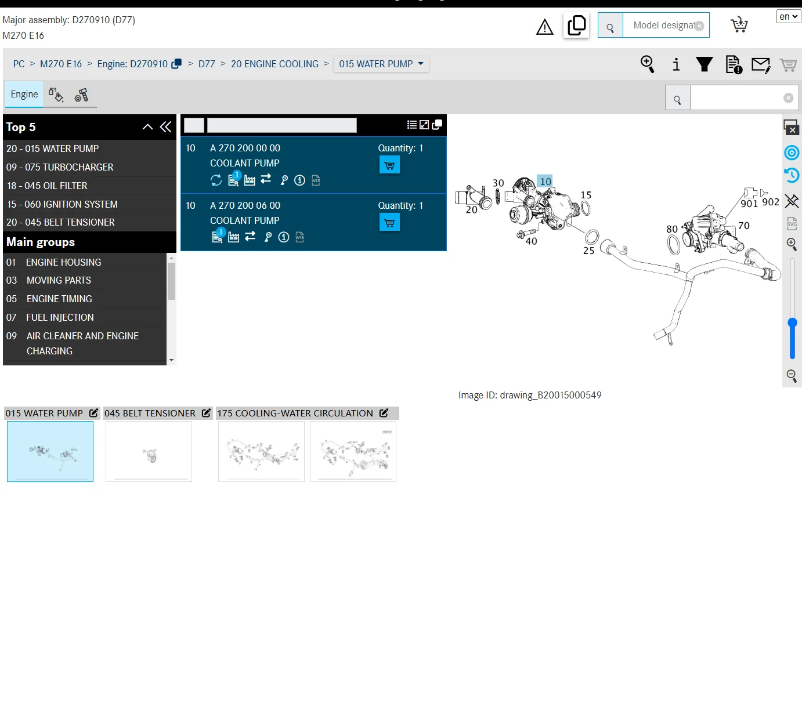Open main group 09 AIR CLEANER AND ENGINE CHARGING
Viewport: 802px width, 707px height.
click(x=85, y=343)
